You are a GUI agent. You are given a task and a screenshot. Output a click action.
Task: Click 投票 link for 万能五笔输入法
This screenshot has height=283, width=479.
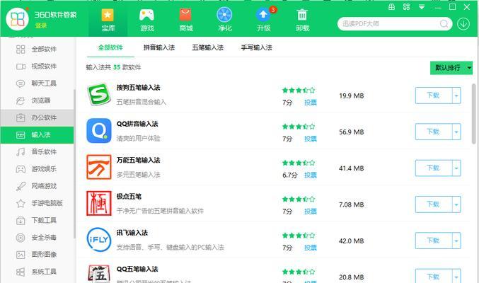311,175
